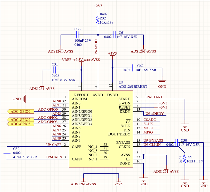Click the AIN1 net label
Image resolution: width=210 pixels, height=192 pixels.
coord(57,105)
